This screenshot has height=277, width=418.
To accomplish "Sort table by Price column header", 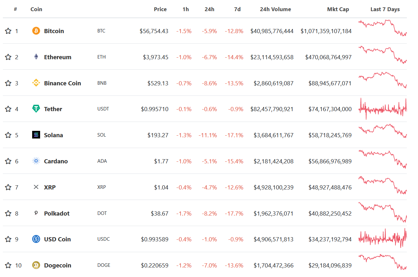I will click(x=160, y=9).
